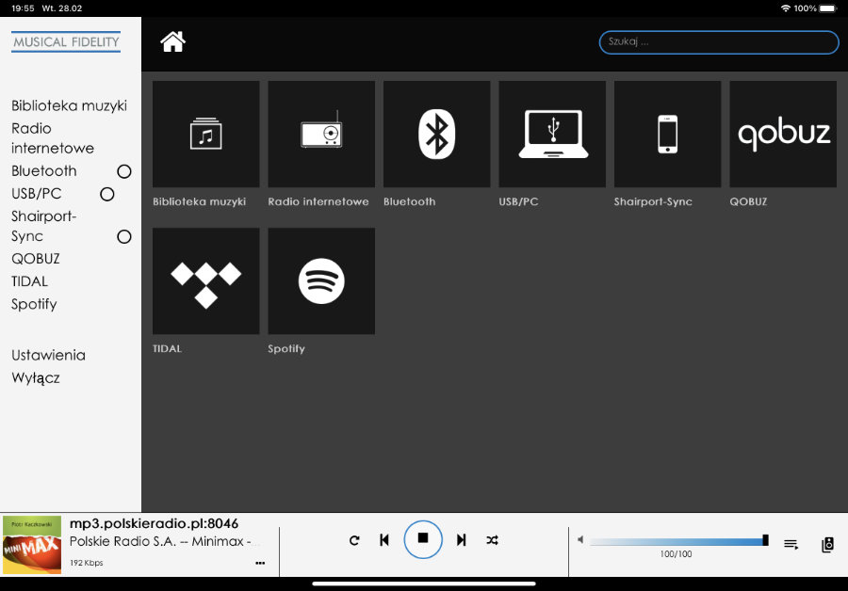Adjust the volume slider
Viewport: 848px width, 591px height.
pos(679,540)
